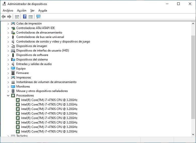
Task: Click the Monitores device icon
Action: pos(13,86)
